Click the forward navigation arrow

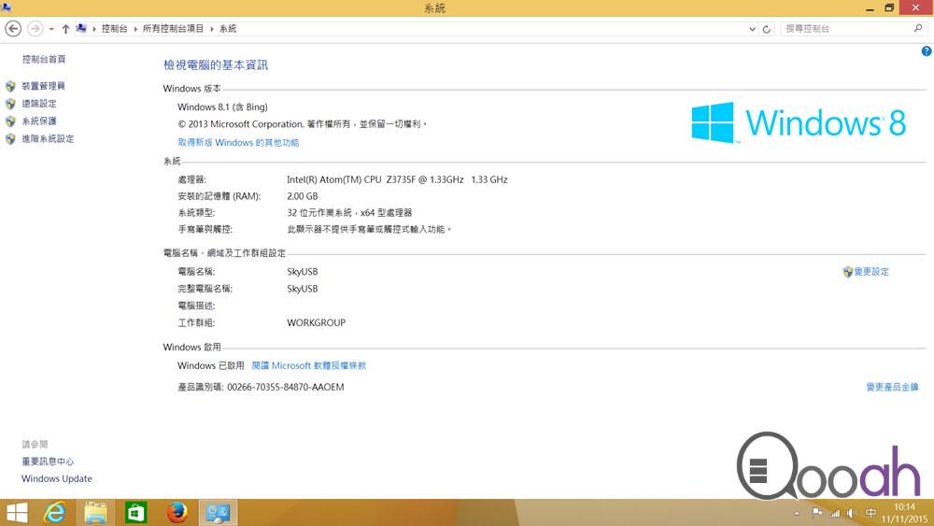(x=35, y=29)
